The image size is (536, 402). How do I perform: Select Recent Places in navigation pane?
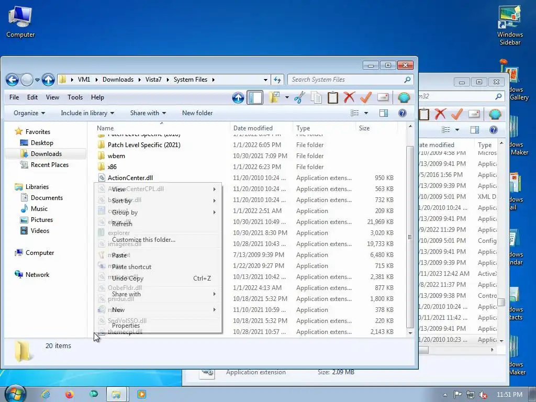click(x=50, y=165)
